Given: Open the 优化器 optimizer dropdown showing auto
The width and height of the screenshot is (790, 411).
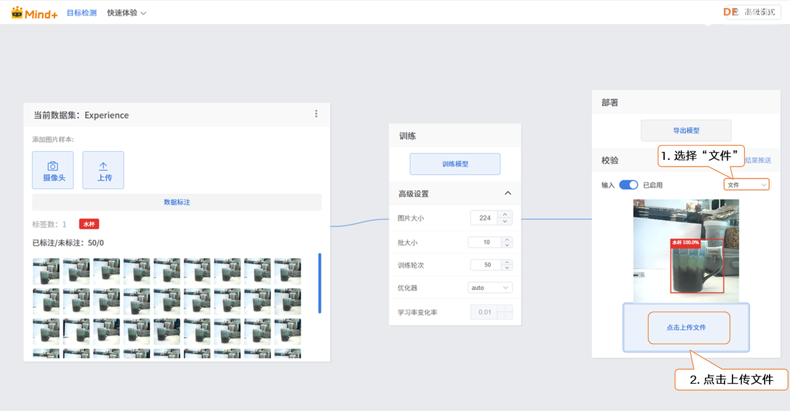Looking at the screenshot, I should pos(490,287).
